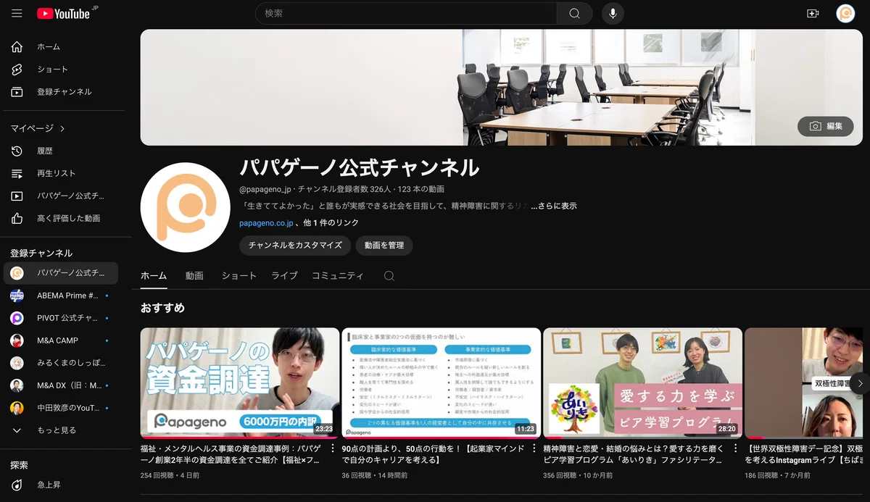Open 再生リスト in sidebar

click(60, 173)
